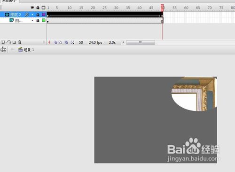Click the edit bar toggle icon left of back arrow
The height and width of the screenshot is (172, 235).
click(x=3, y=50)
